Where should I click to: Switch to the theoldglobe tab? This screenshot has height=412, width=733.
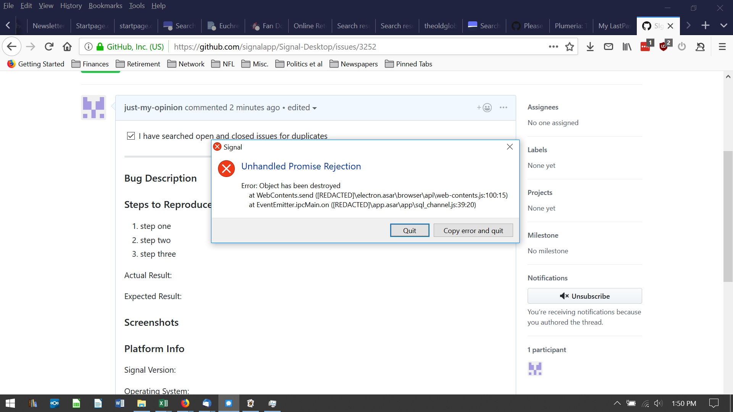coord(441,26)
